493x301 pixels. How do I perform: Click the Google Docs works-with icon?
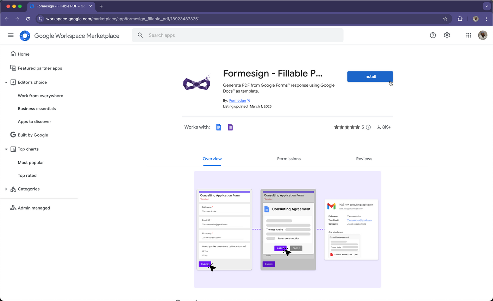[x=219, y=127]
